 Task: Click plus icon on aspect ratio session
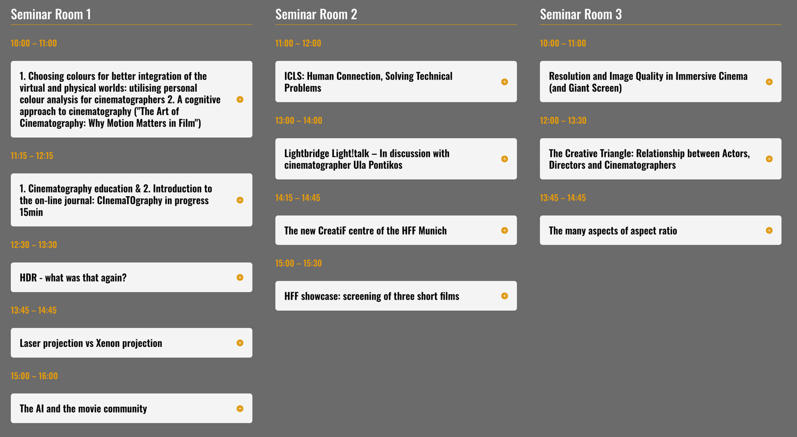tap(769, 230)
